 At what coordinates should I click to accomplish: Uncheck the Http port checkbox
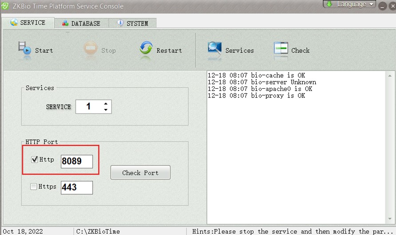point(34,160)
